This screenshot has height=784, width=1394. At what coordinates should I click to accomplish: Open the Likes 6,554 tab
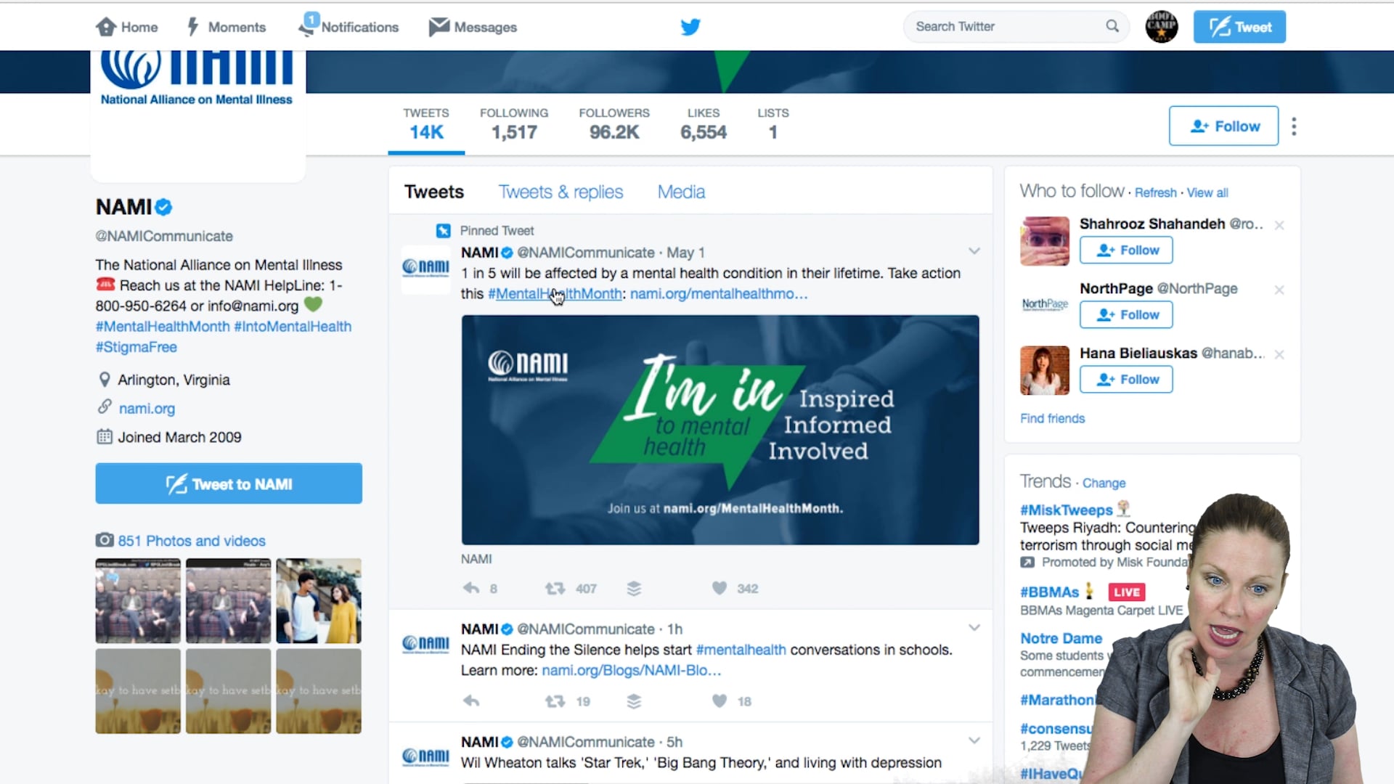click(704, 123)
